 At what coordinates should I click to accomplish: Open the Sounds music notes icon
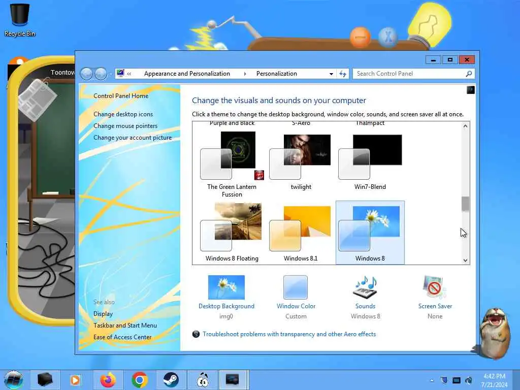[x=365, y=287]
